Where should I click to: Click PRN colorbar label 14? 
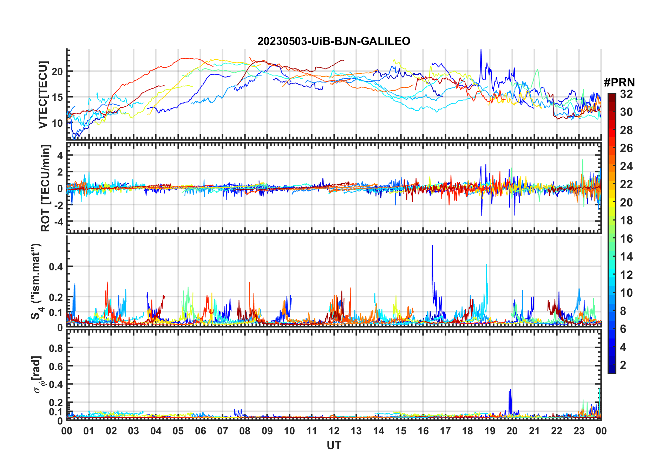(626, 257)
